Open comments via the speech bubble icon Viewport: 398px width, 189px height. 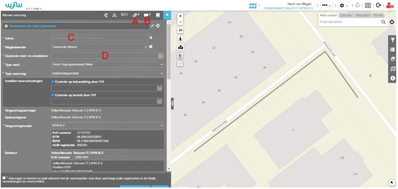[146, 15]
